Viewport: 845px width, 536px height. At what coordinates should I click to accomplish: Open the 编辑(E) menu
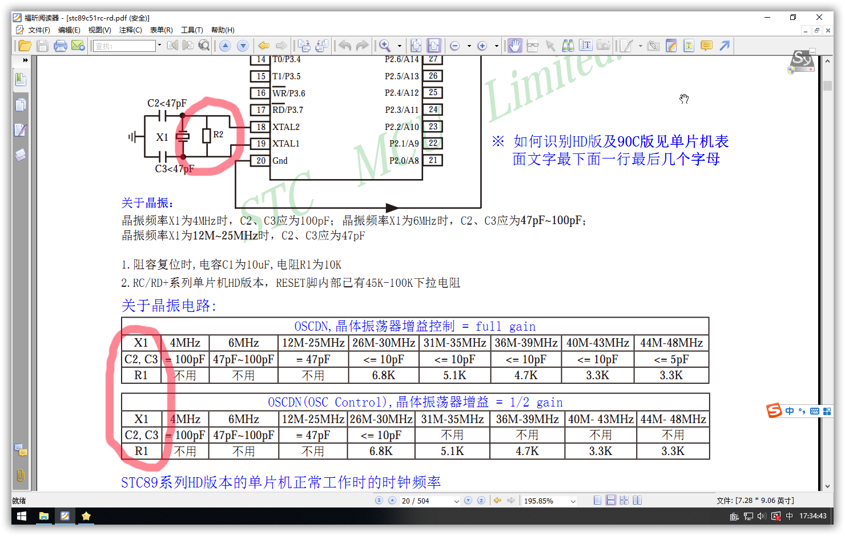coord(69,30)
